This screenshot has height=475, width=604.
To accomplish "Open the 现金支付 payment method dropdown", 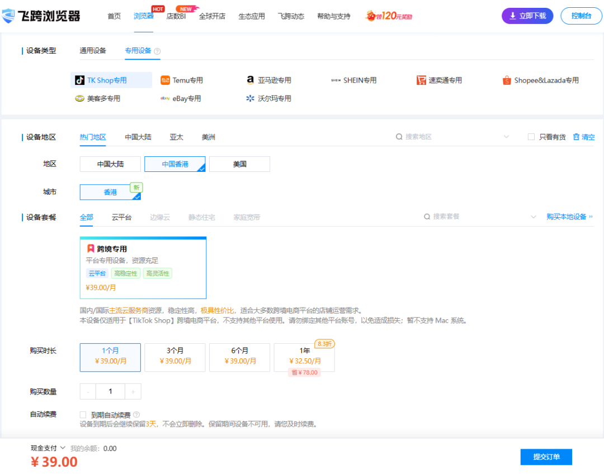I will click(x=48, y=448).
